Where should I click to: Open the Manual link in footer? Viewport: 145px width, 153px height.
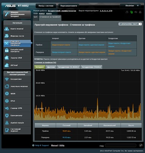click(x=54, y=145)
